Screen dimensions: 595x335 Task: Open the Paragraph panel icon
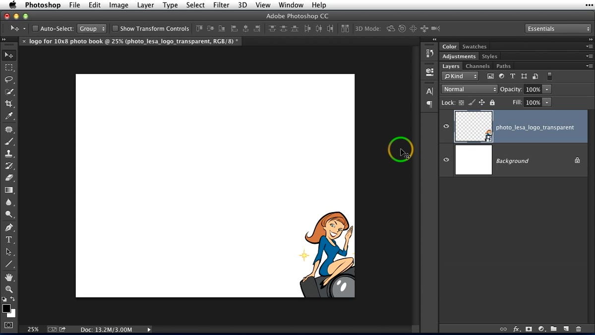tap(429, 104)
